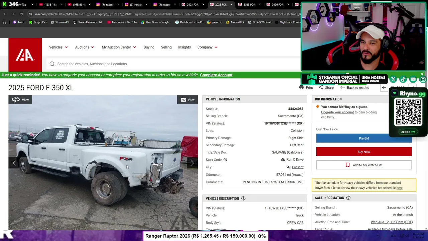Open the StreamElements bookmark
Viewport: 428px width, 241px height.
tap(88, 22)
